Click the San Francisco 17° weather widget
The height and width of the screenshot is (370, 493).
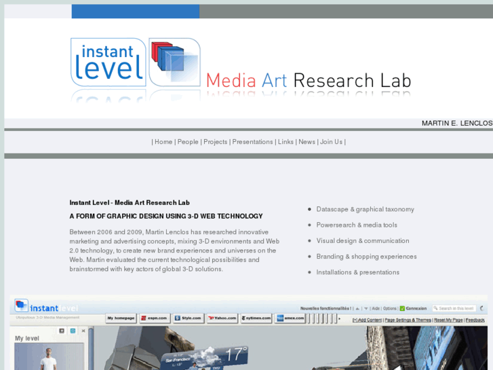(204, 358)
